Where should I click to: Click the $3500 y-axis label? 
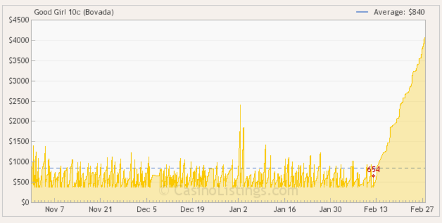click(x=19, y=61)
